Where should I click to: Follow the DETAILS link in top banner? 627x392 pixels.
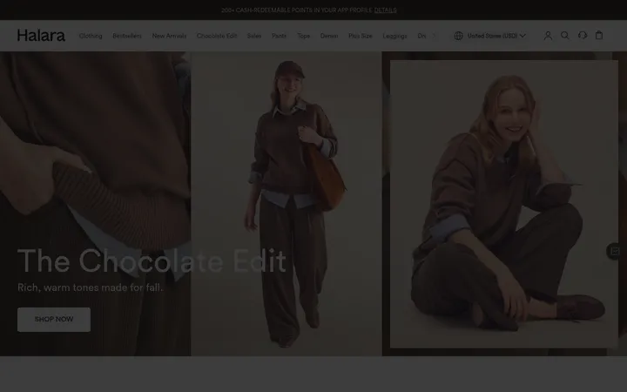pyautogui.click(x=386, y=10)
